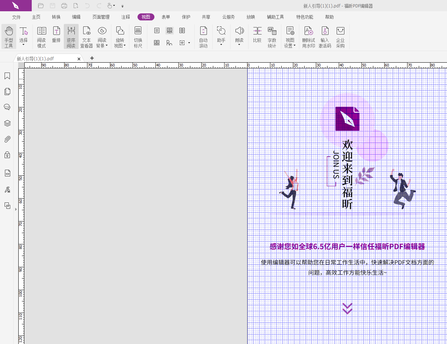The height and width of the screenshot is (344, 447).
Task: Open the 文件 (File) menu
Action: point(16,17)
